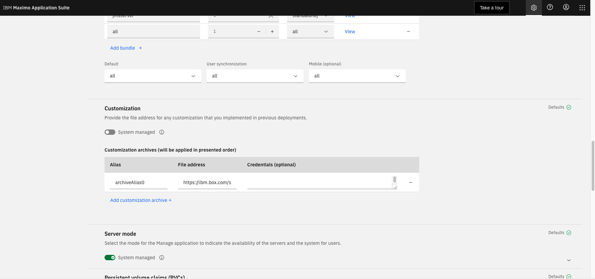
Task: Click info icon beside Customization System managed
Action: pos(162,132)
